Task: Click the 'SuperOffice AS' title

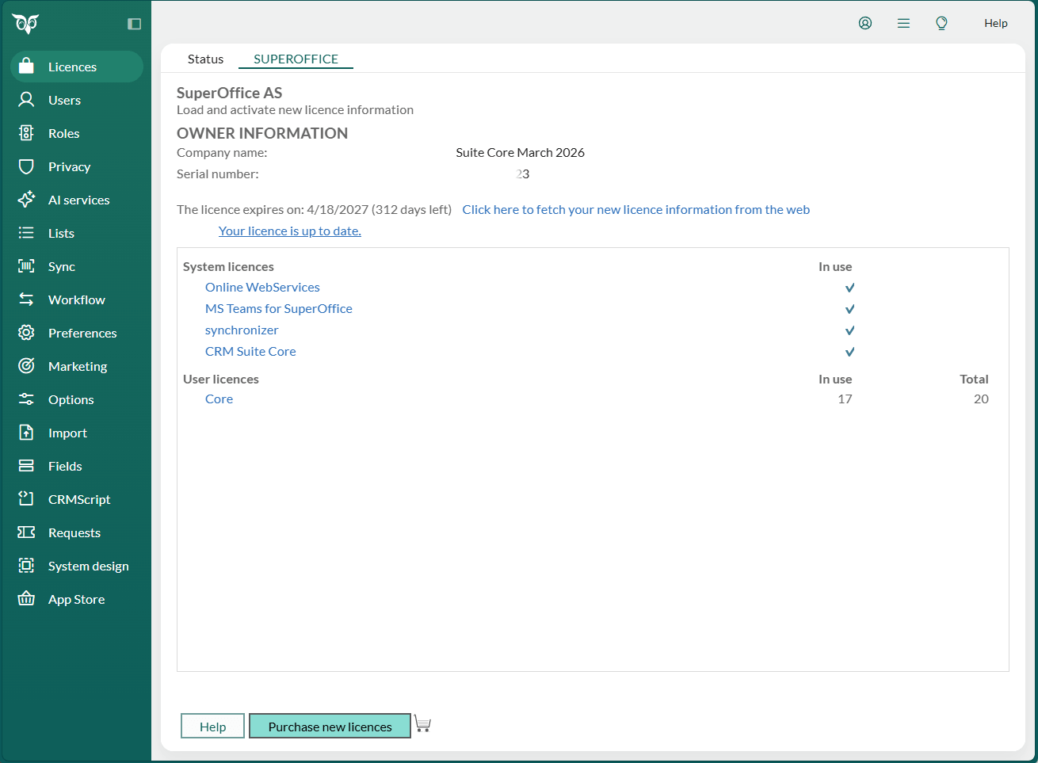Action: pos(229,93)
